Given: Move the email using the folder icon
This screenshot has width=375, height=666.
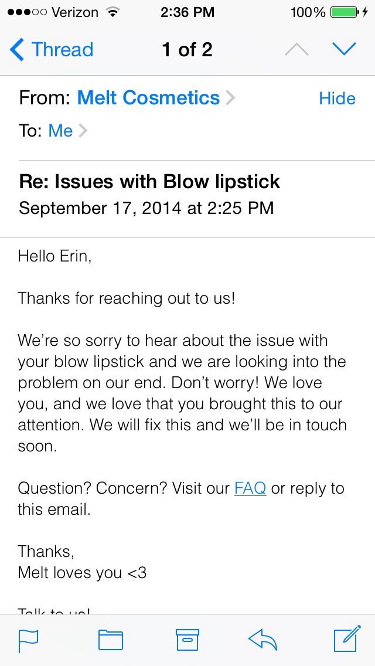Looking at the screenshot, I should (x=110, y=640).
